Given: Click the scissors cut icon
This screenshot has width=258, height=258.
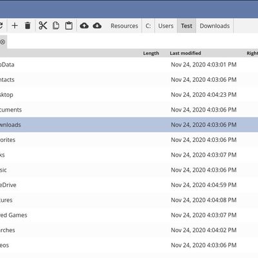Looking at the screenshot, I should (43, 26).
